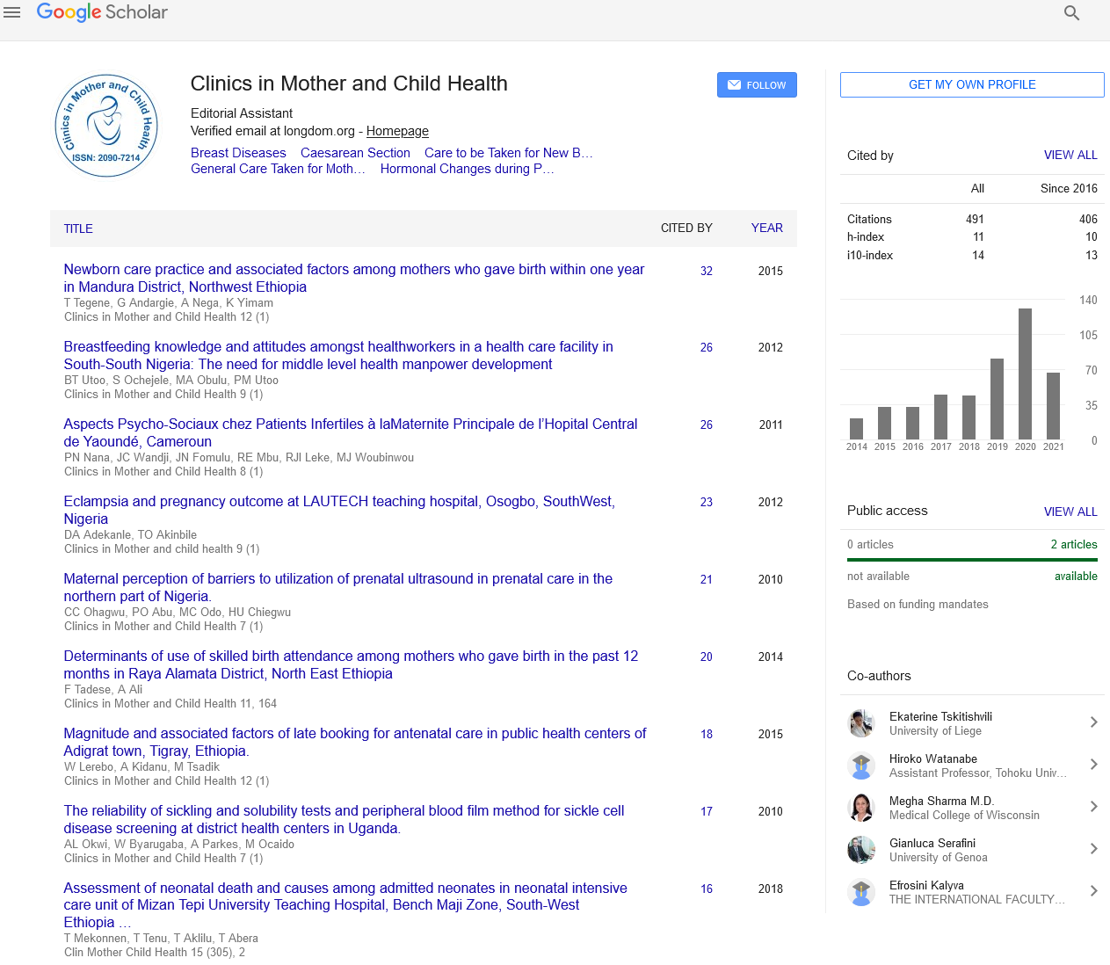
Task: Click Hiroko Watanabe's avatar icon
Action: (x=861, y=765)
